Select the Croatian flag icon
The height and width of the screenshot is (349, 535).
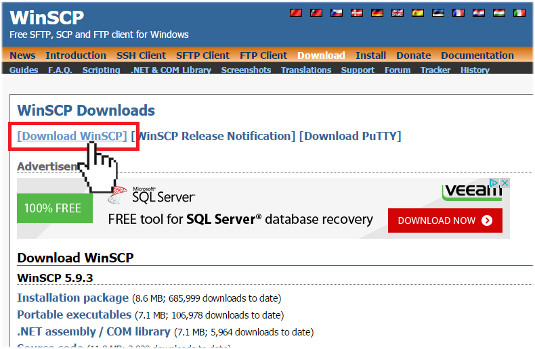pos(479,13)
